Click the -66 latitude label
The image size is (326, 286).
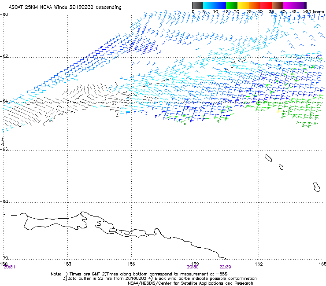pyautogui.click(x=4, y=149)
